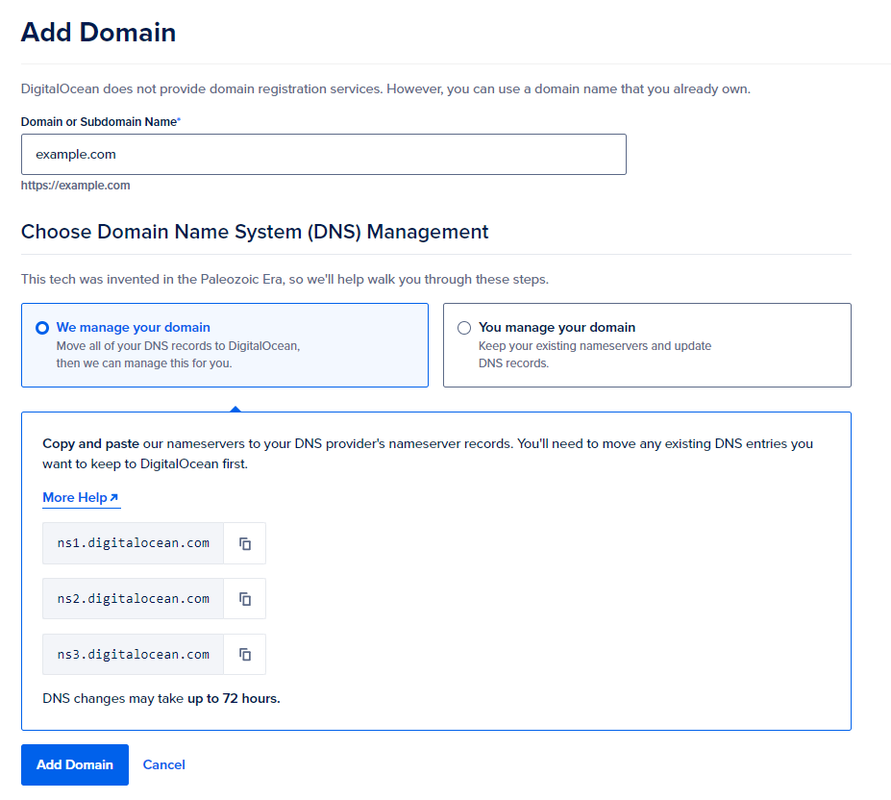Image resolution: width=891 pixels, height=800 pixels.
Task: Click "Keep your existing nameservers" description
Action: [x=595, y=346]
